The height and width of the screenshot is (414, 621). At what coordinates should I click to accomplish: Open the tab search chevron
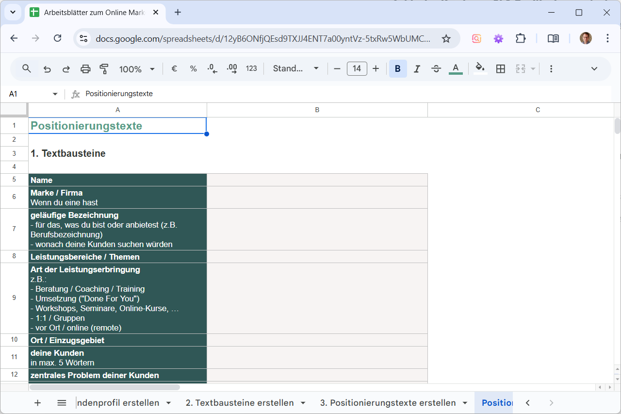[13, 13]
